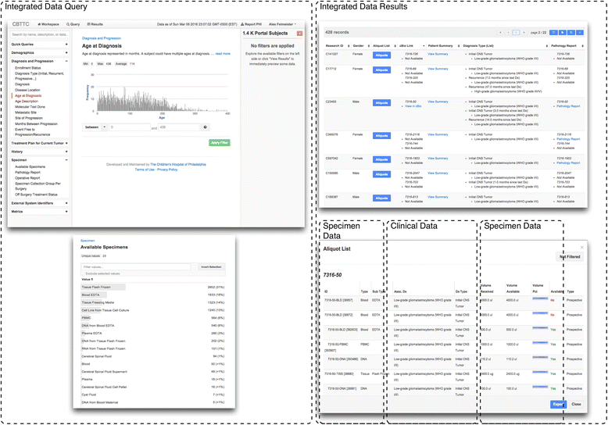Click the sort icon on Patient Summary column
The height and width of the screenshot is (425, 608).
point(459,46)
